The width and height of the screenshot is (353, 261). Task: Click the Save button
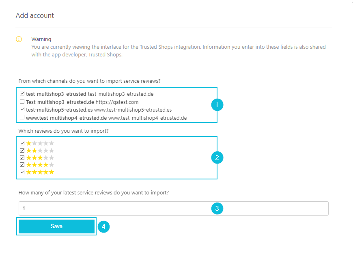(x=56, y=226)
